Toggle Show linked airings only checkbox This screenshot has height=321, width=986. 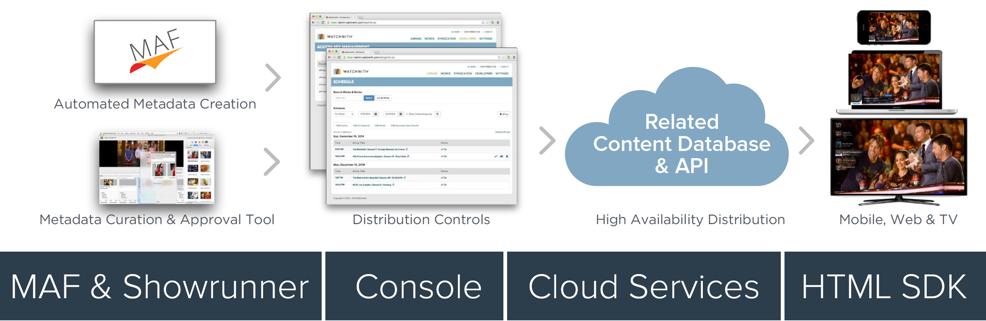point(407,114)
